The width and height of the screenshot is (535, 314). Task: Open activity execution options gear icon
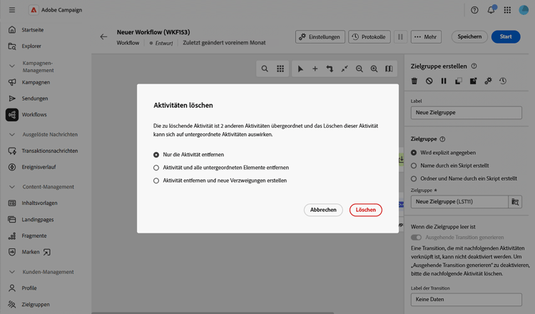click(488, 81)
